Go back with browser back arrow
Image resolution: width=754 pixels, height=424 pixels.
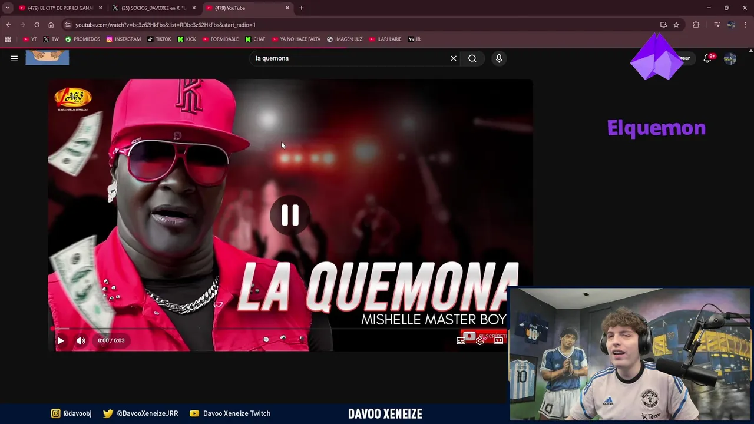8,25
